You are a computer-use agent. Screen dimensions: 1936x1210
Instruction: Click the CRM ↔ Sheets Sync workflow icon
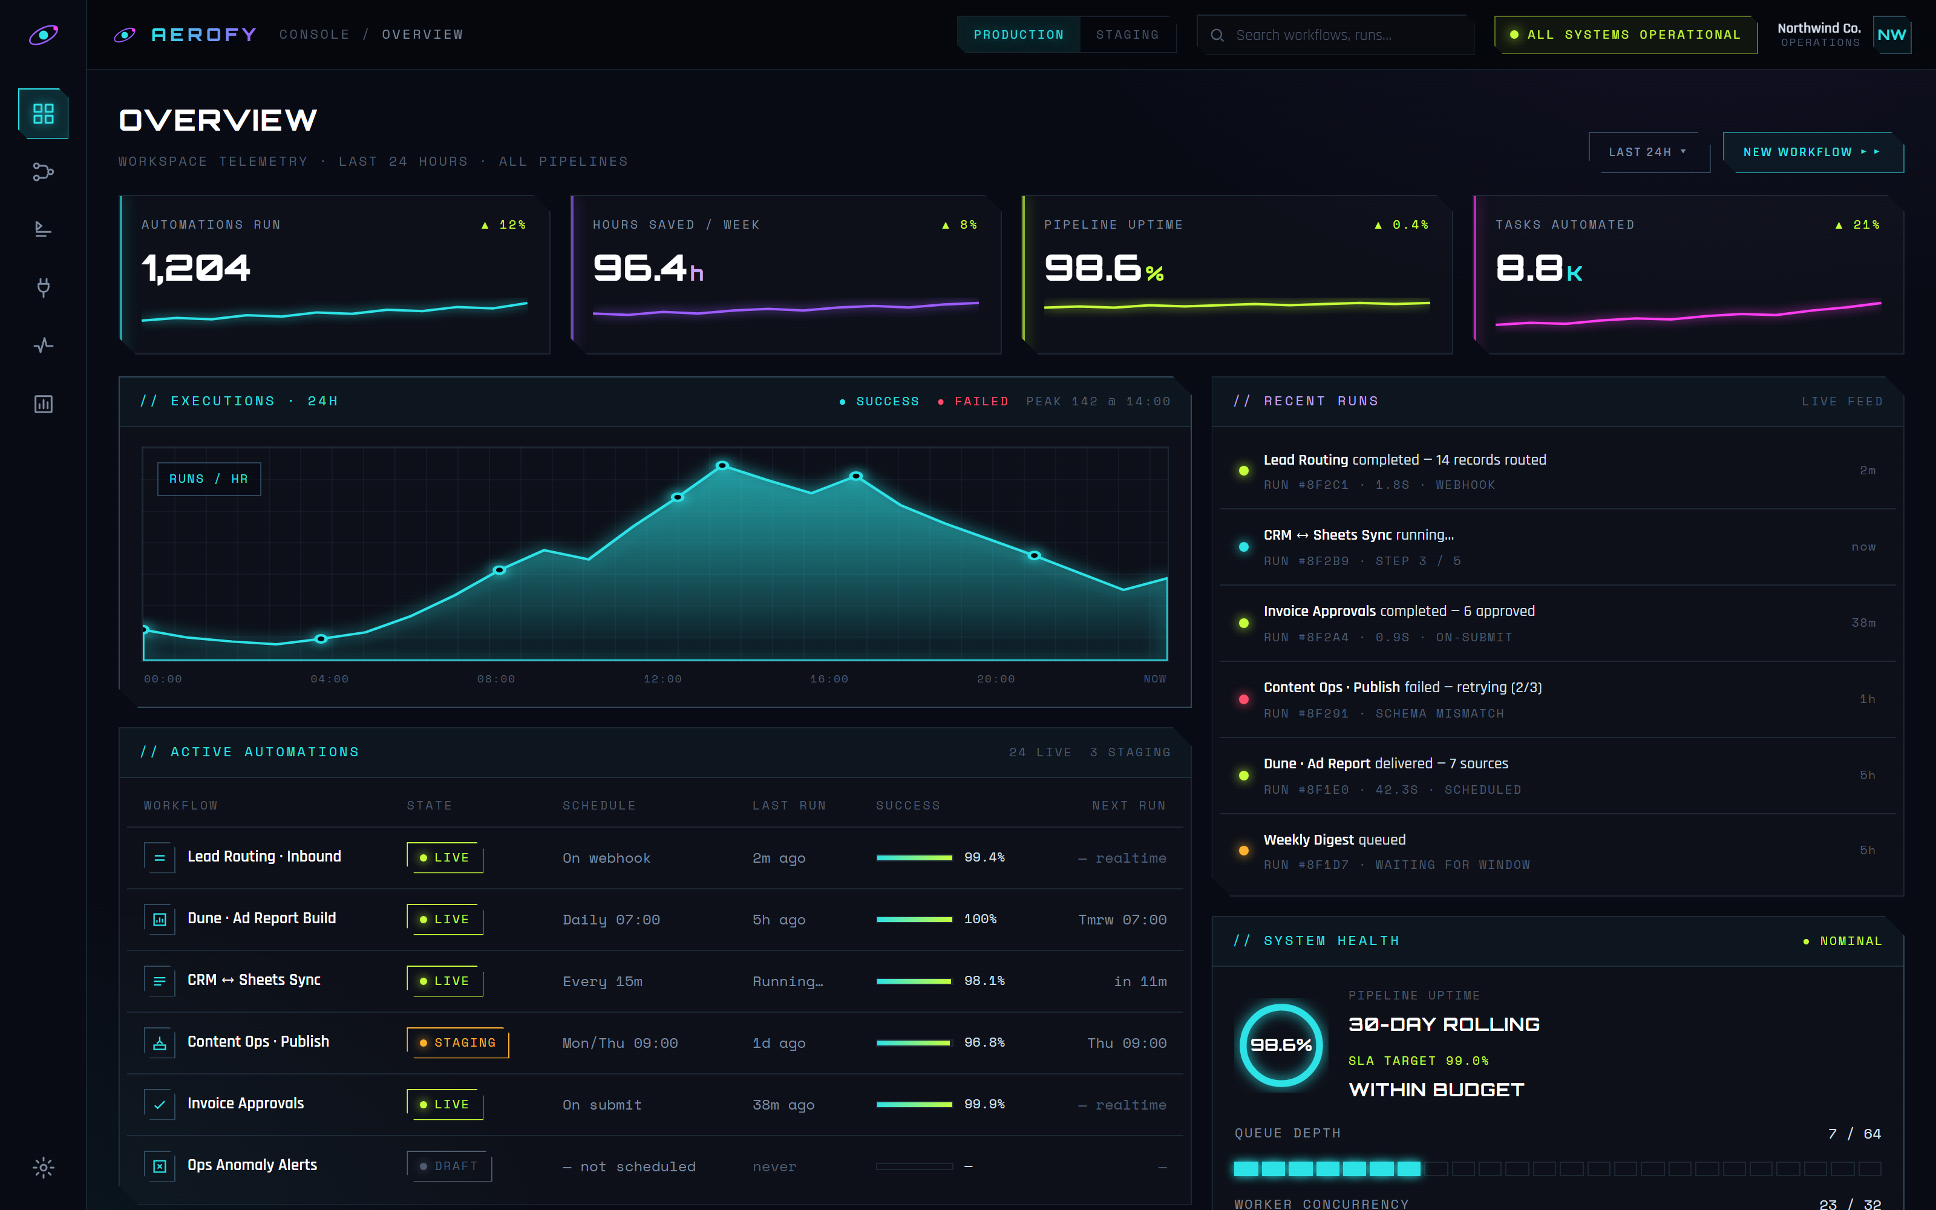click(x=159, y=980)
